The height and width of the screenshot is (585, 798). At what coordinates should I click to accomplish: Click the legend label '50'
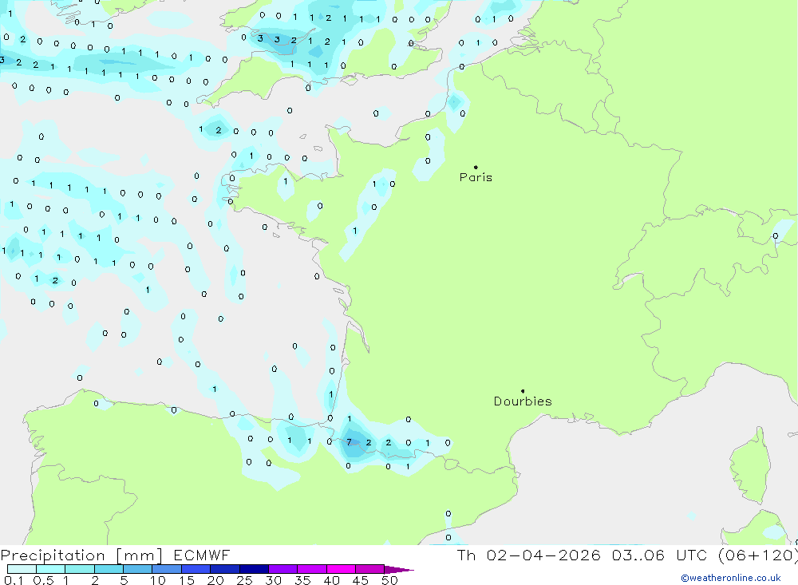point(389,580)
